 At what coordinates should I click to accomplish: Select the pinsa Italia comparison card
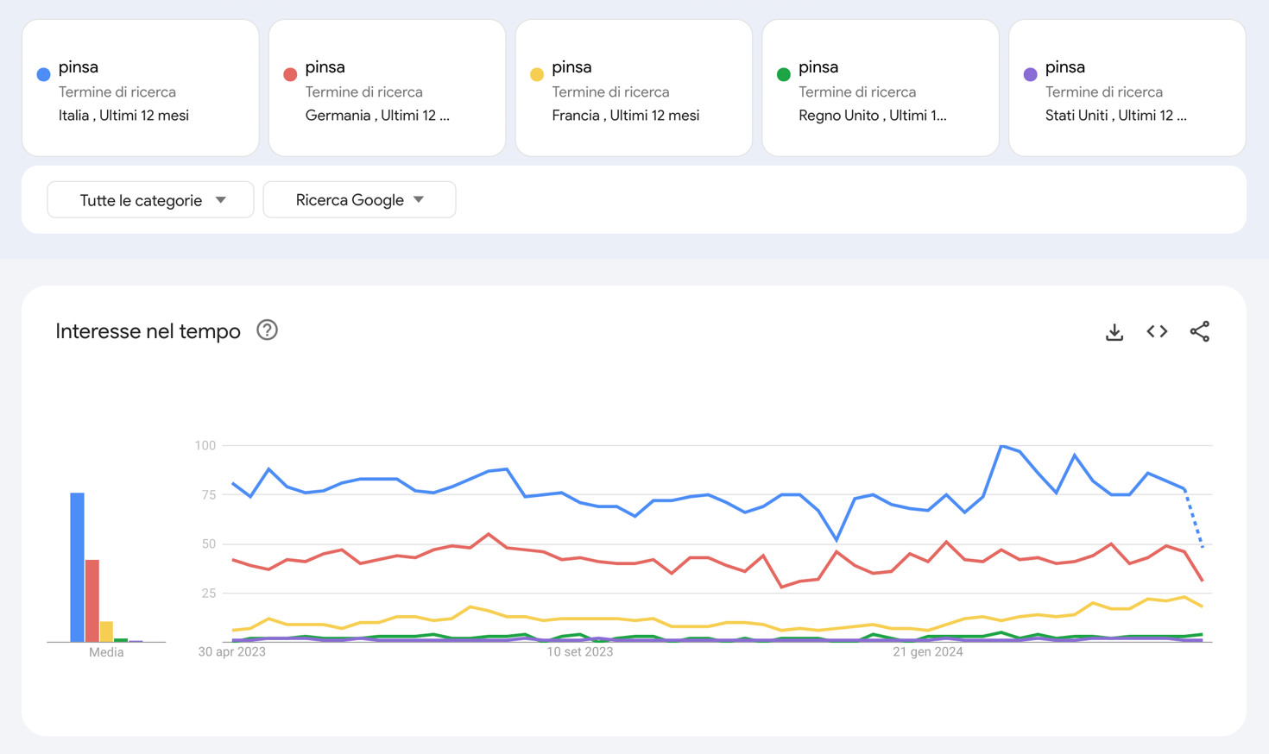[141, 88]
